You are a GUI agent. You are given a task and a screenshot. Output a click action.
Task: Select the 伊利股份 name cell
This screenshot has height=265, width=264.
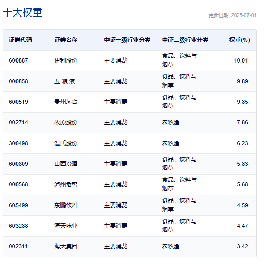pos(66,60)
